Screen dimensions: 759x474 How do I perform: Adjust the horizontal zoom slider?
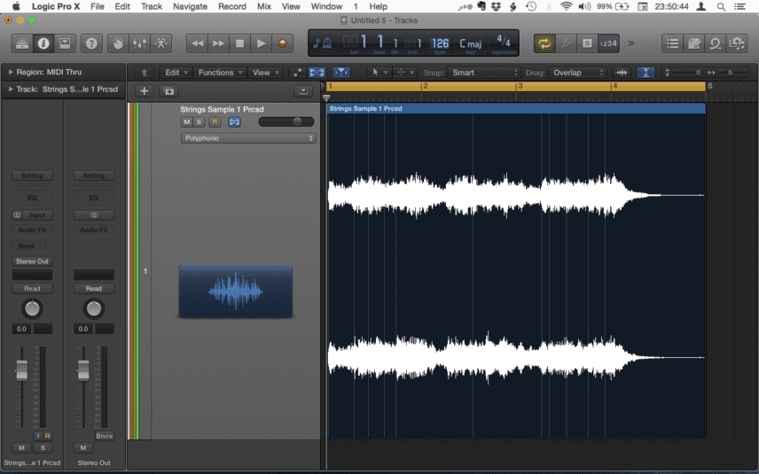[x=729, y=73]
